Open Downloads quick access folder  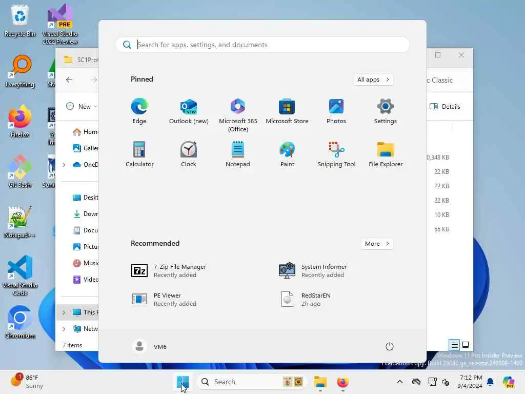click(85, 214)
